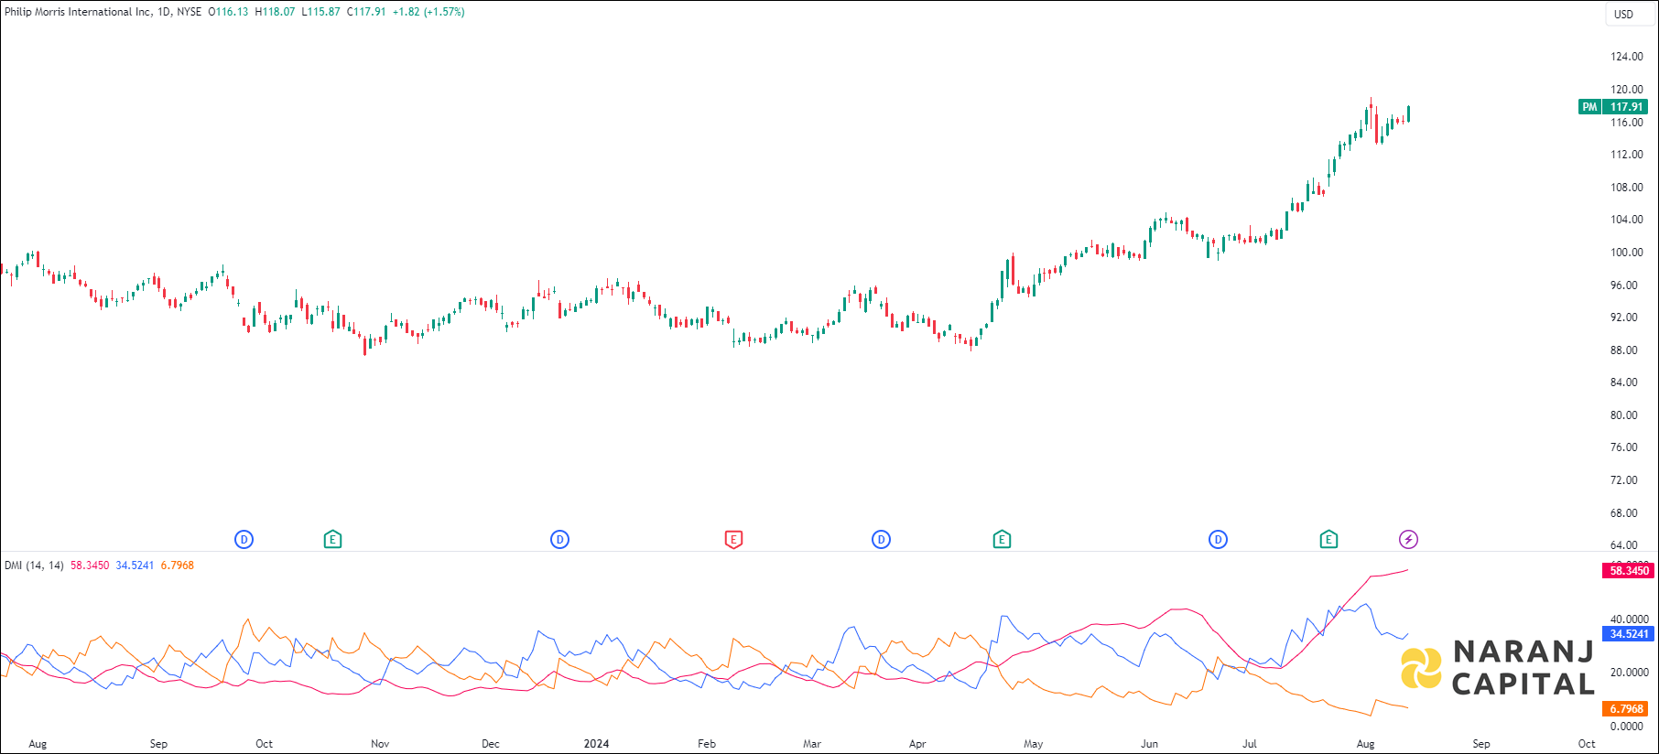Click the 104.00 price scale label
The width and height of the screenshot is (1659, 754).
point(1627,220)
